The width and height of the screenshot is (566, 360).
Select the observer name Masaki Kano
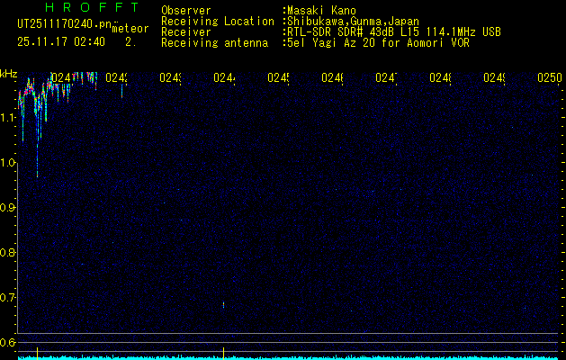[x=321, y=11]
